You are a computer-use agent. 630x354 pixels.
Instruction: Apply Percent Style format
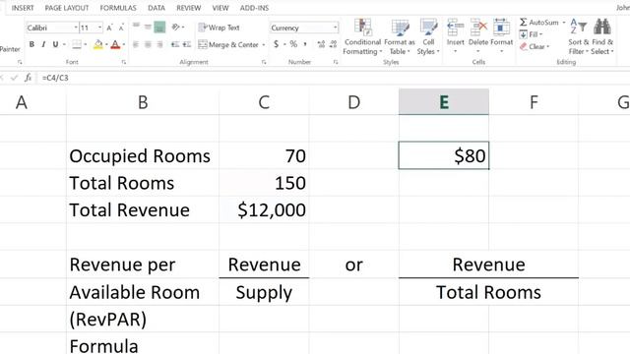pyautogui.click(x=293, y=44)
